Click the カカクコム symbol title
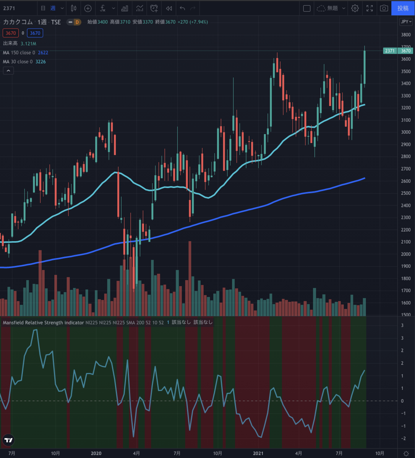This screenshot has width=415, height=458. click(x=18, y=22)
